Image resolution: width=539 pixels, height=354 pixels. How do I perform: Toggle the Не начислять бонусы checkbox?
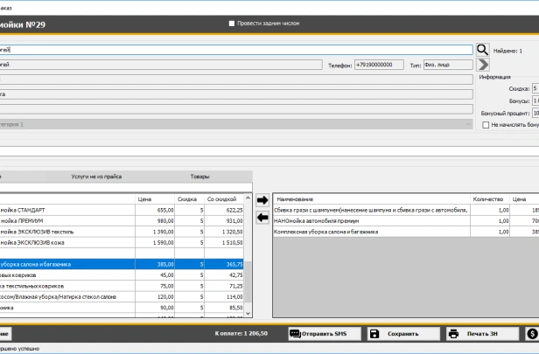click(x=486, y=125)
